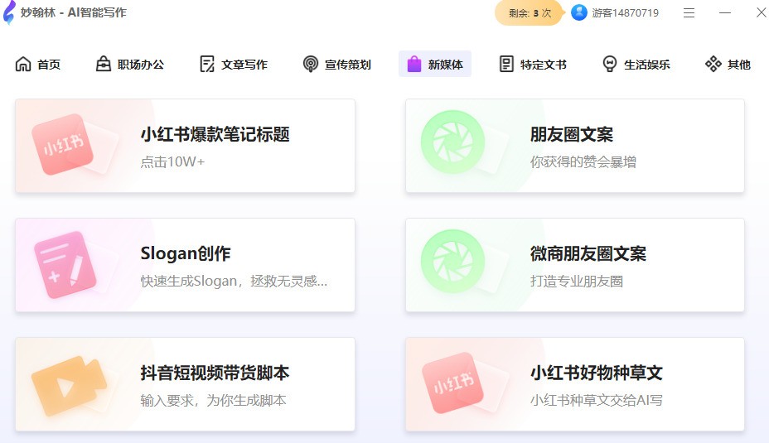The width and height of the screenshot is (769, 443).
Task: Click the pink notepad icon on Slogan创作 card
Action: click(65, 265)
